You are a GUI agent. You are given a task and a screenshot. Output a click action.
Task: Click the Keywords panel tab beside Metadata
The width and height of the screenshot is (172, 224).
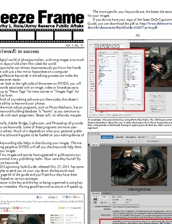click(106, 193)
